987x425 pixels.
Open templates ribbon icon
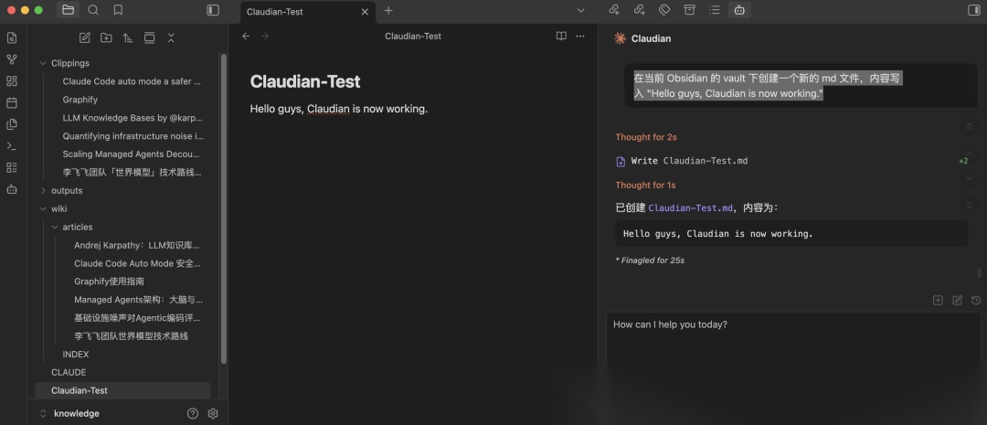[11, 124]
